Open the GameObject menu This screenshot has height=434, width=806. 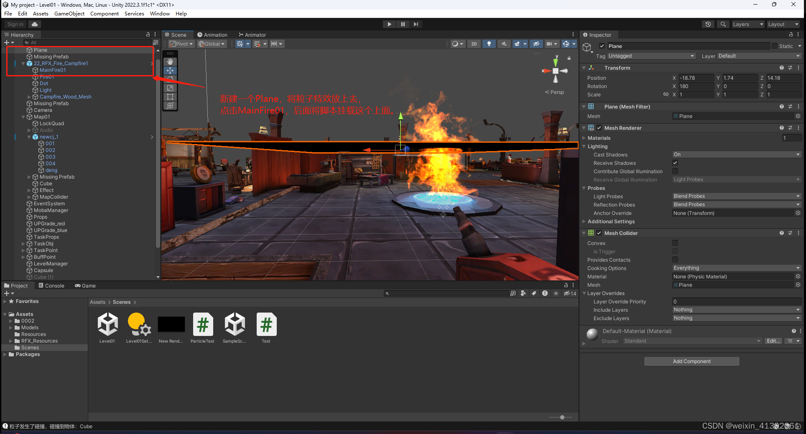69,13
